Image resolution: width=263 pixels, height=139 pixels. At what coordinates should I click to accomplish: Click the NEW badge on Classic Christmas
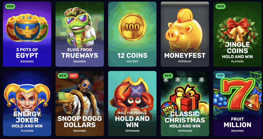pyautogui.click(x=168, y=76)
